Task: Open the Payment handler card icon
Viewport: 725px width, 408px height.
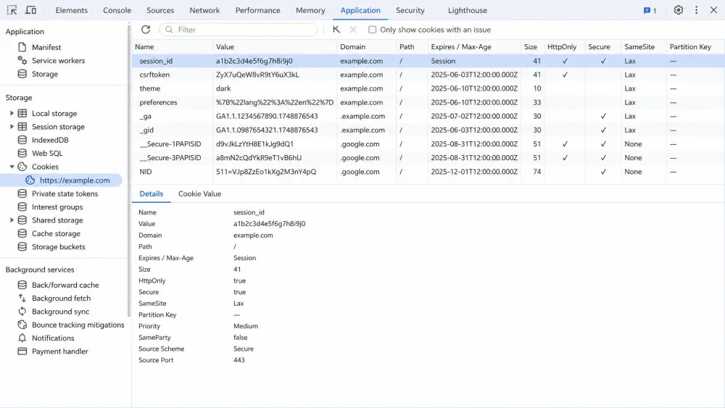Action: (x=22, y=351)
